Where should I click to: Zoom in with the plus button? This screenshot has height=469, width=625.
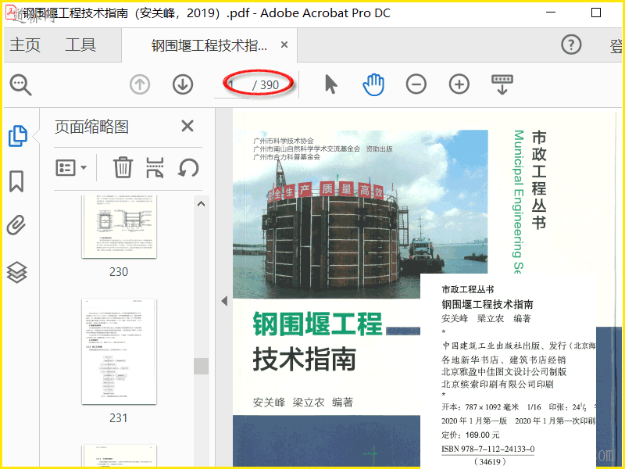coord(459,84)
